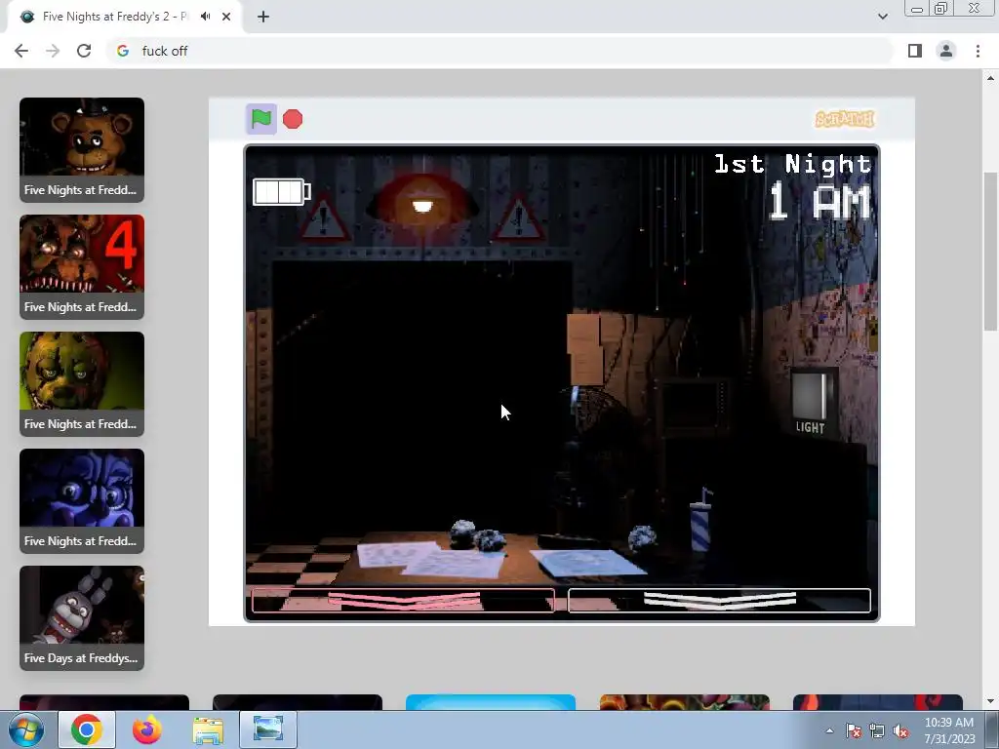This screenshot has height=749, width=999.
Task: Click the address bar showing search text
Action: [500, 51]
